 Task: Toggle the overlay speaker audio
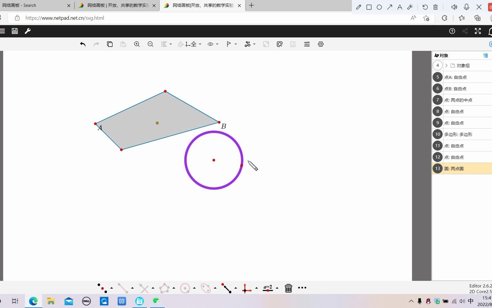[x=454, y=7]
